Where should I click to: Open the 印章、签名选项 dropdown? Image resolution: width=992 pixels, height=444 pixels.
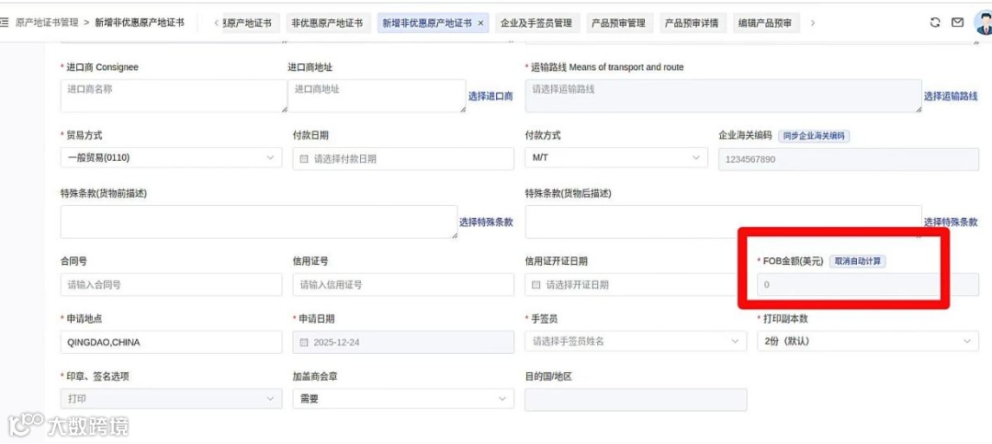(172, 399)
